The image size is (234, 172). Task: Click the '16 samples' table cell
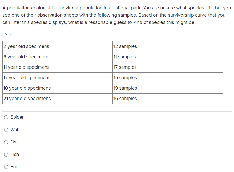tap(124, 99)
